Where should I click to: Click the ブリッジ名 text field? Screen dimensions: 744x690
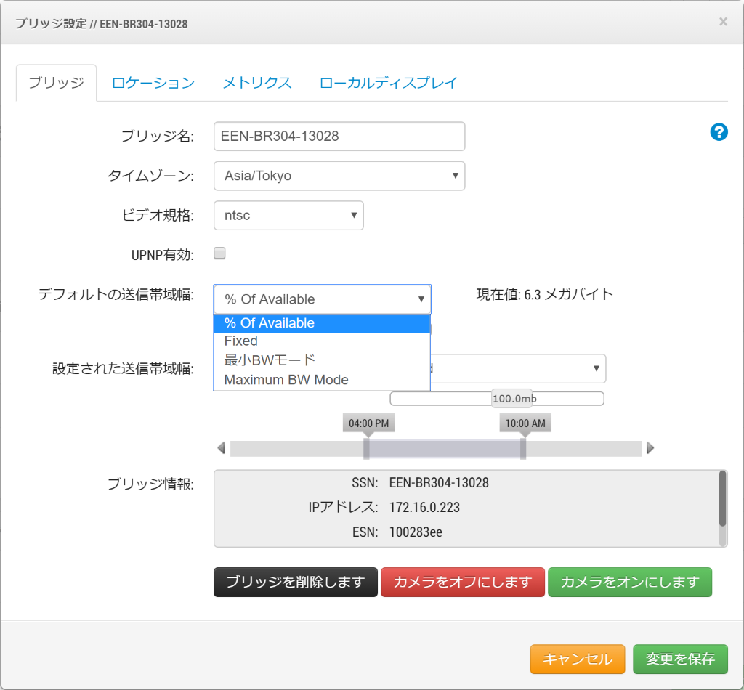pyautogui.click(x=339, y=136)
